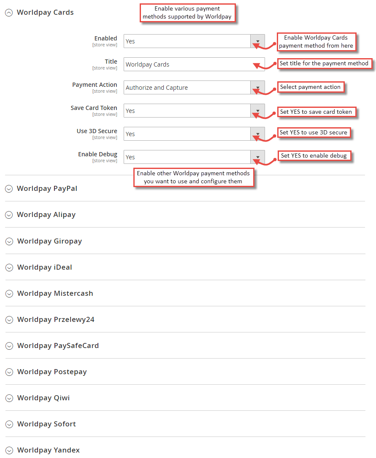Click the Worldpay Mistercash section heading
The height and width of the screenshot is (458, 376).
pyautogui.click(x=55, y=293)
